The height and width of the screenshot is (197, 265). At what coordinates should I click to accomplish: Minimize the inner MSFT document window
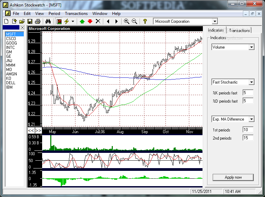[x=246, y=14]
